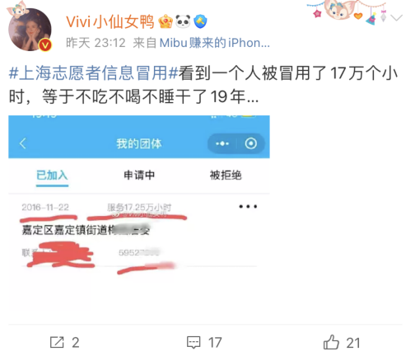Like the post with thumbs-up
This screenshot has width=415, height=356.
click(341, 342)
